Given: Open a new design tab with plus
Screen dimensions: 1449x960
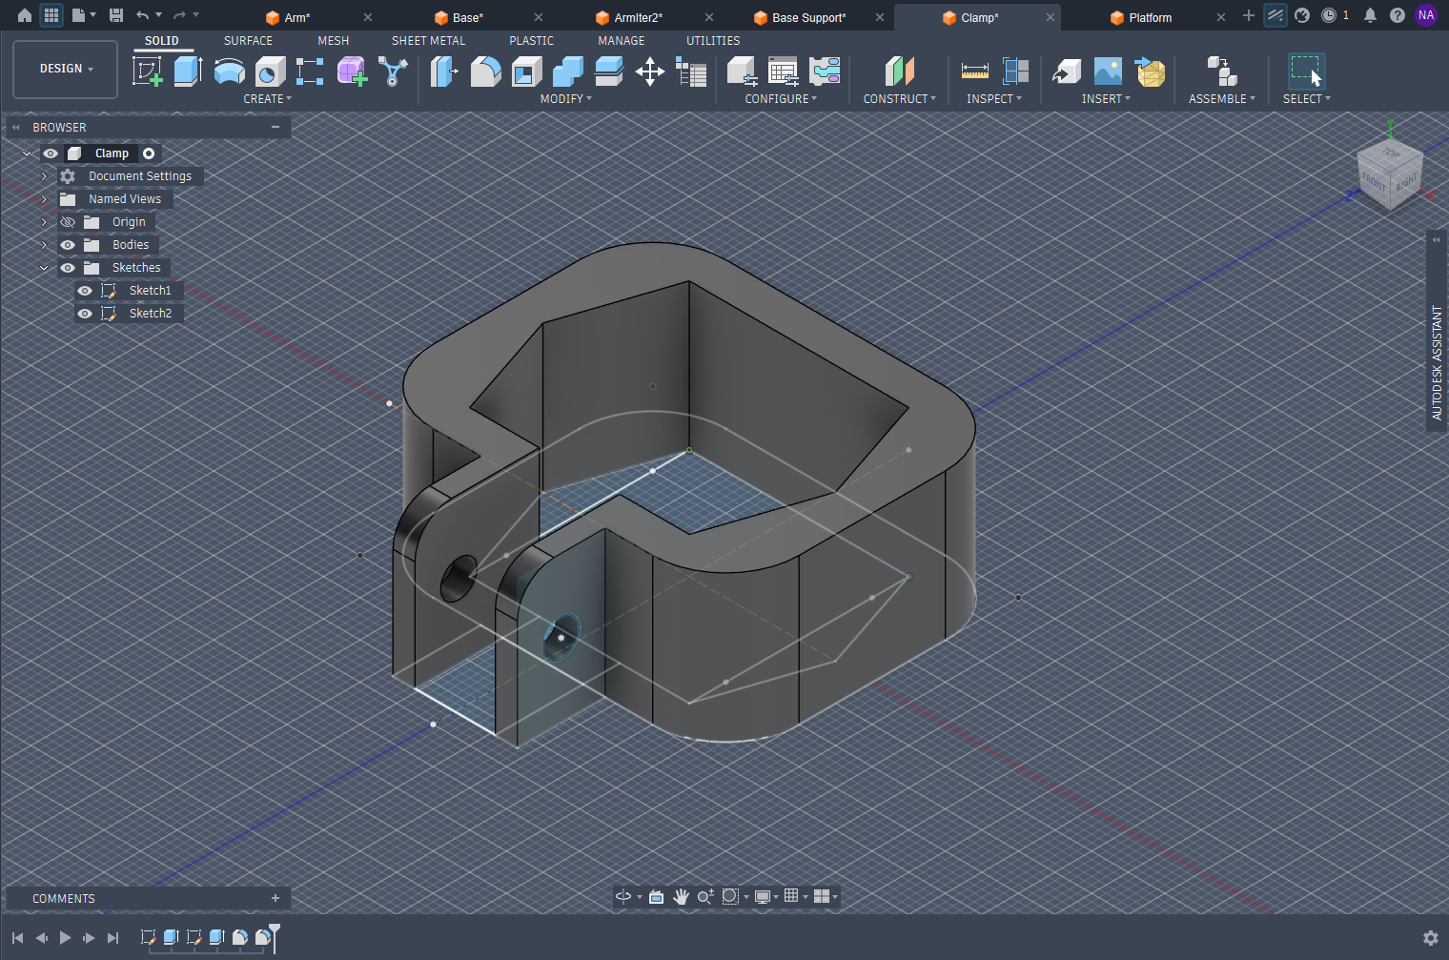Looking at the screenshot, I should (x=1249, y=15).
